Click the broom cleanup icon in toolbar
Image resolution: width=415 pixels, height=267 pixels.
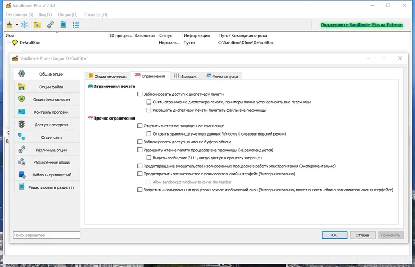point(9,25)
